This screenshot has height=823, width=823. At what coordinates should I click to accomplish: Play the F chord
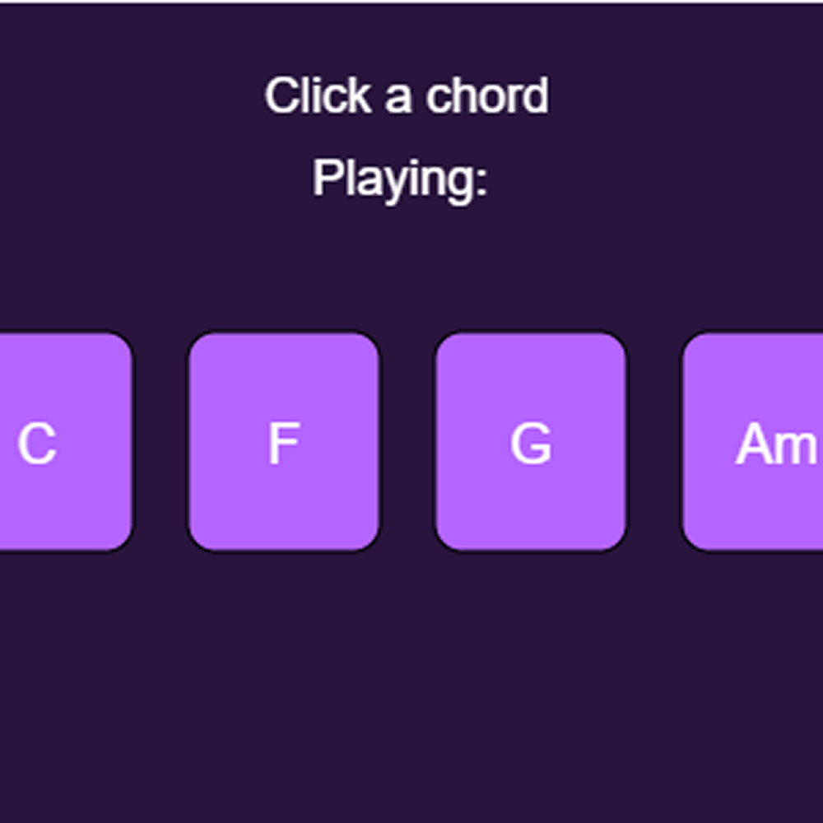click(x=284, y=442)
